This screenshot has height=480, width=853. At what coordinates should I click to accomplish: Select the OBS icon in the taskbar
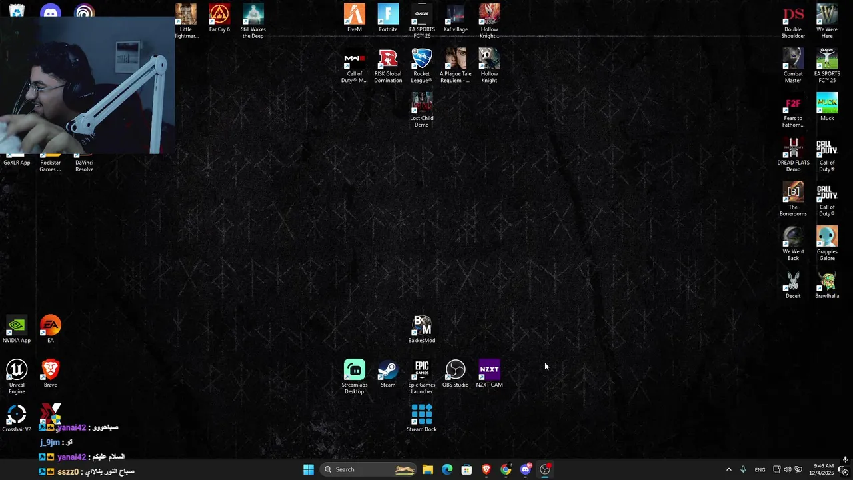tap(545, 469)
